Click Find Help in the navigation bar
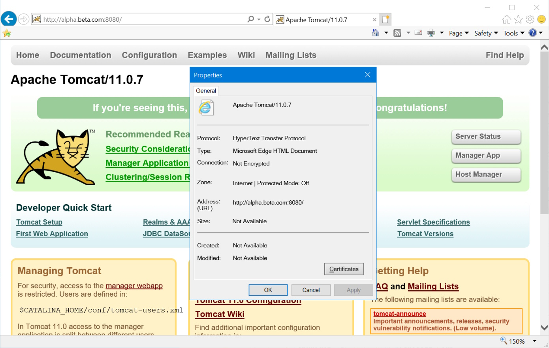The height and width of the screenshot is (348, 549). click(505, 55)
